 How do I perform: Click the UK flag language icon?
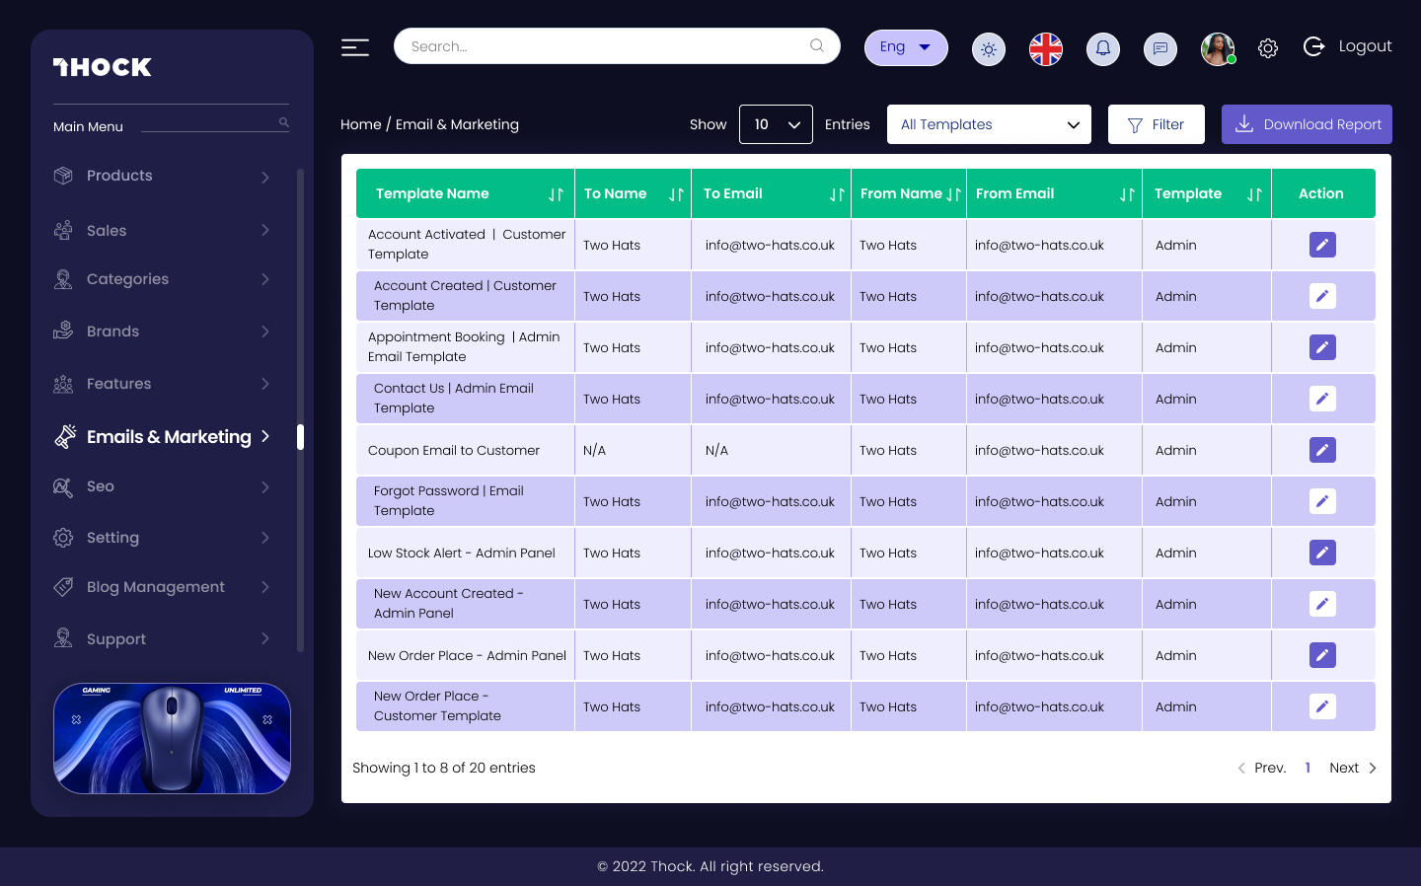pyautogui.click(x=1045, y=48)
